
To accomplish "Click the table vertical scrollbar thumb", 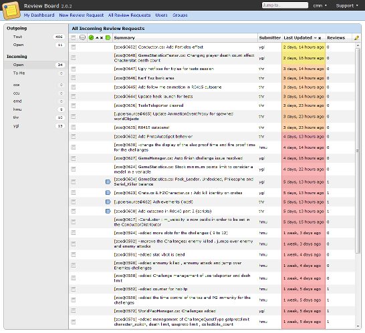I will (x=358, y=151).
